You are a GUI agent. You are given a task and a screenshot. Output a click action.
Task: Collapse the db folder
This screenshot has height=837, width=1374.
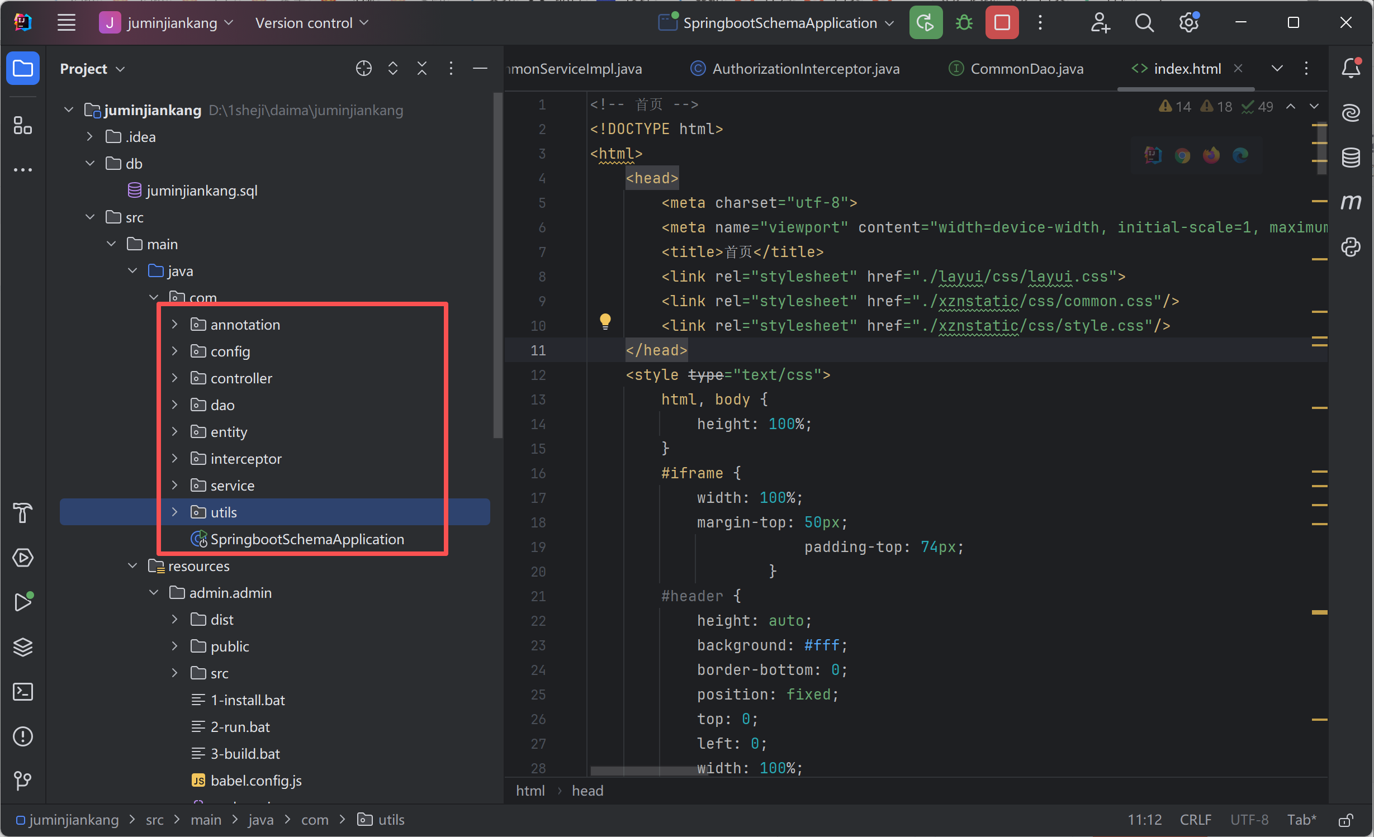tap(90, 163)
